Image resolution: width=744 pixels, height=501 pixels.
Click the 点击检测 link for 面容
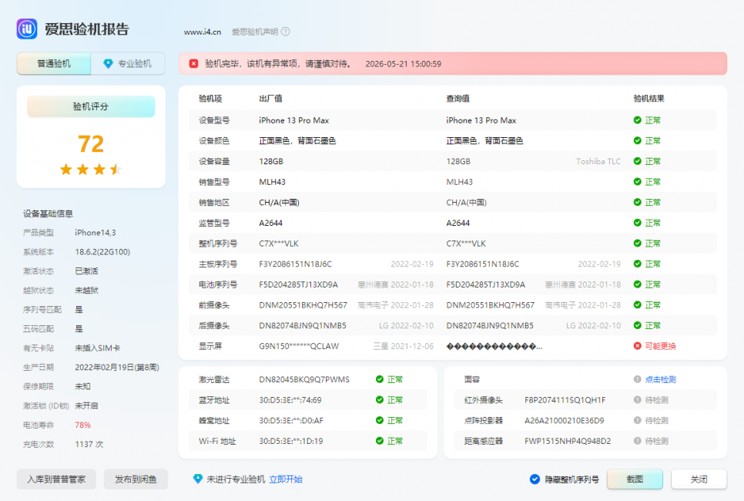661,379
